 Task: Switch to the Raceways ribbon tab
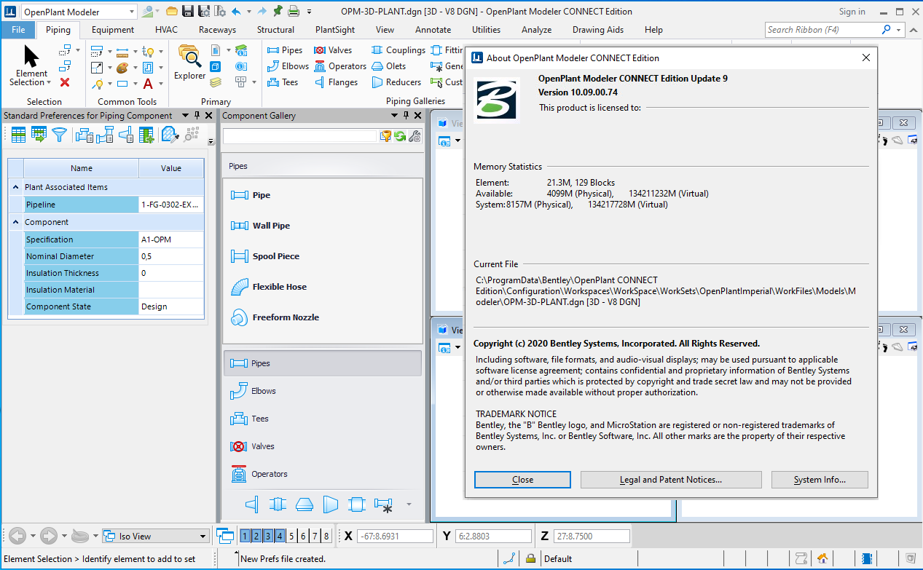217,30
